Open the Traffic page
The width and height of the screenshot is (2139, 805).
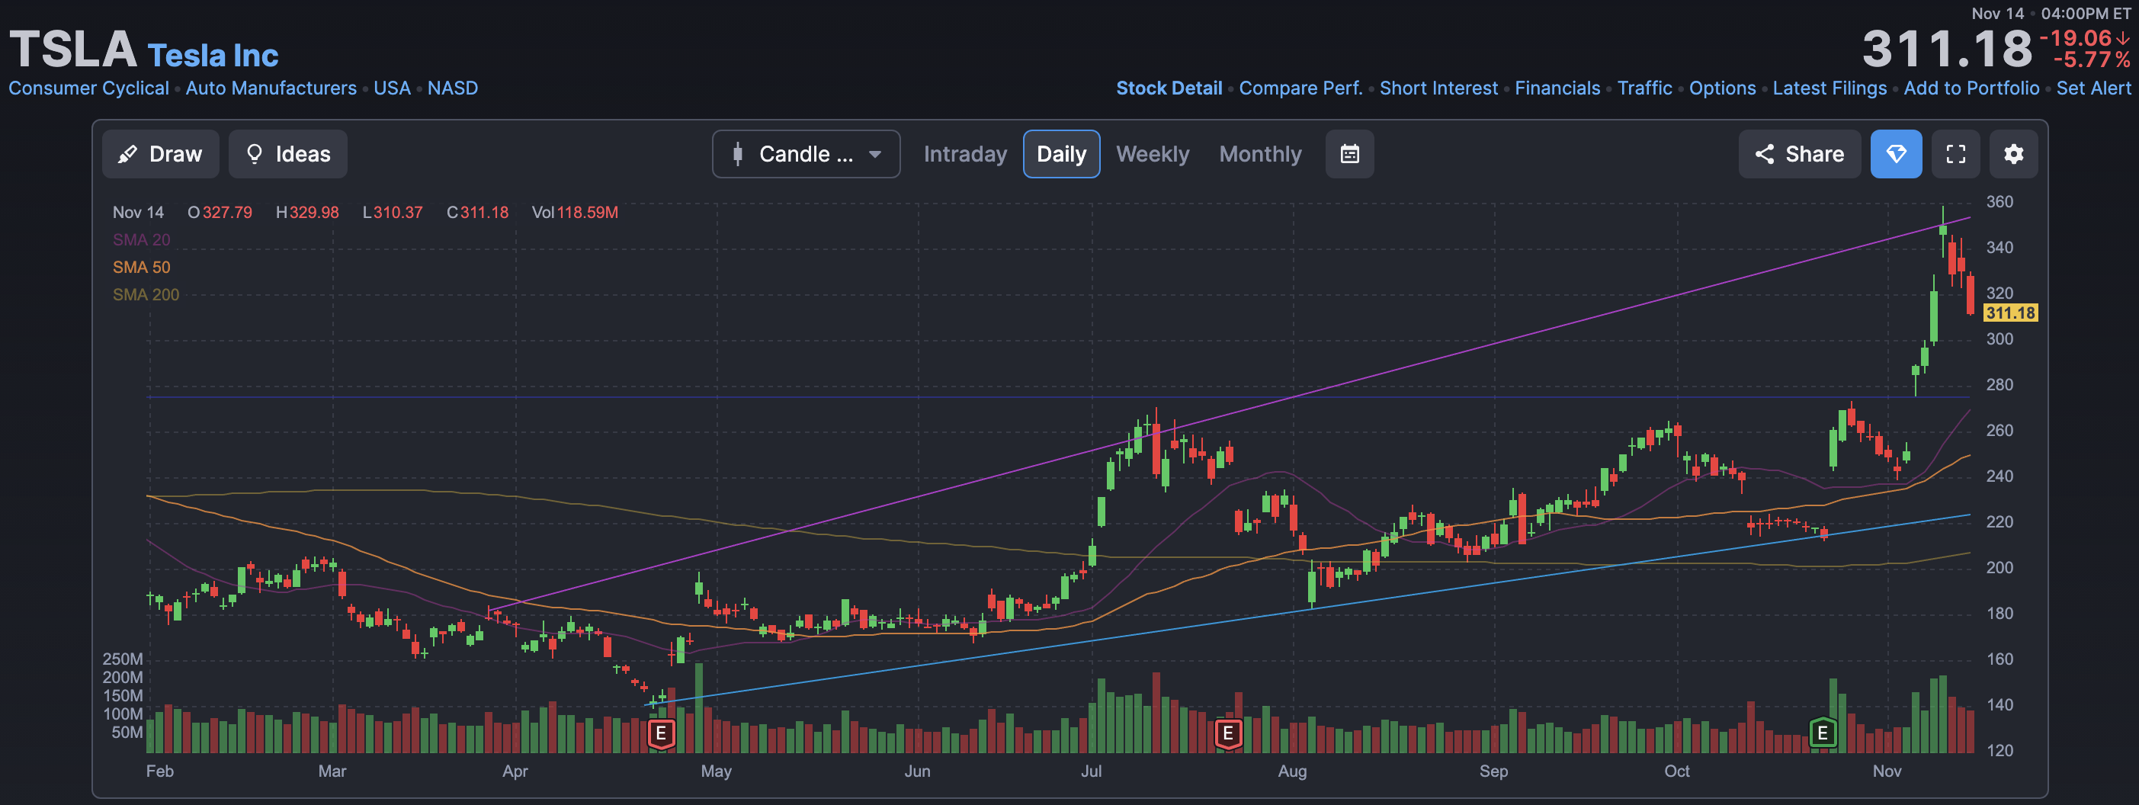(x=1644, y=88)
